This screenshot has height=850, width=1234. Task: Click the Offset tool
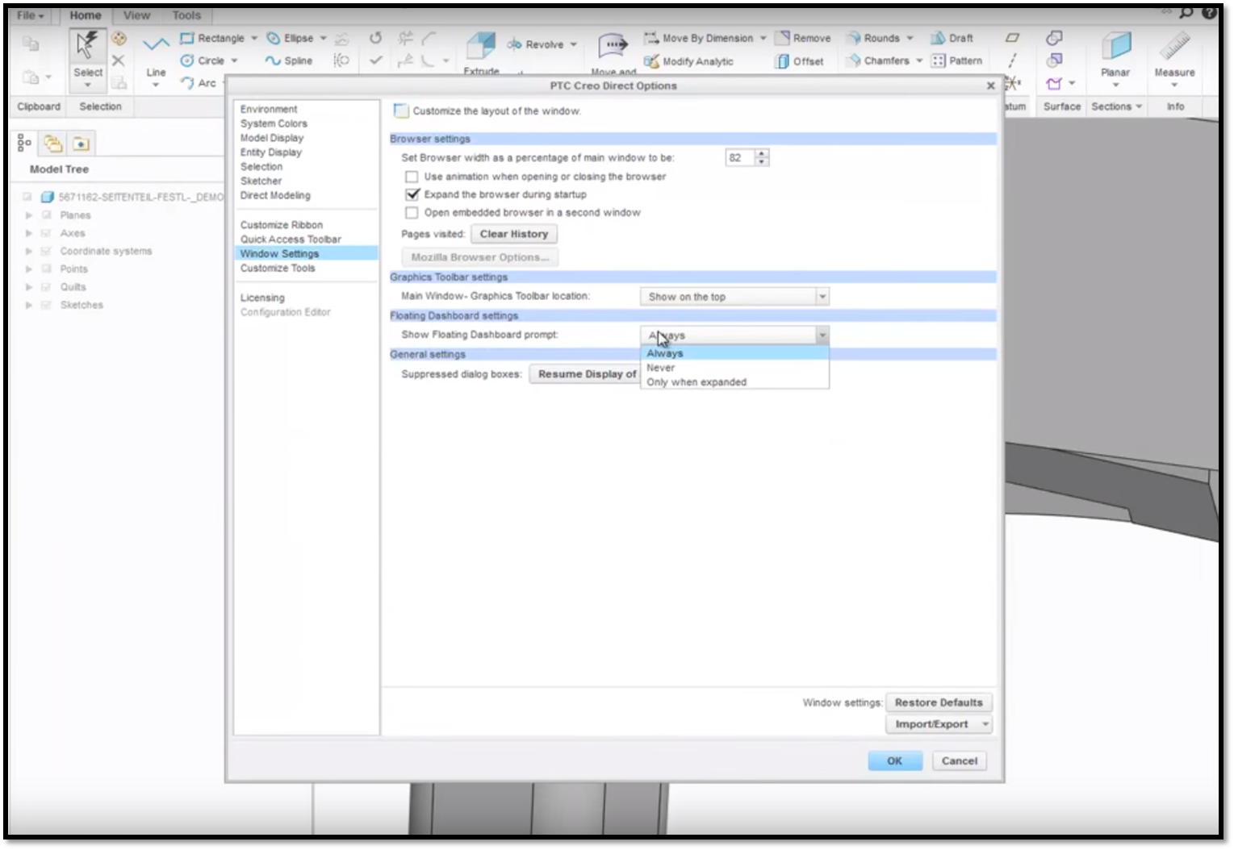click(800, 61)
